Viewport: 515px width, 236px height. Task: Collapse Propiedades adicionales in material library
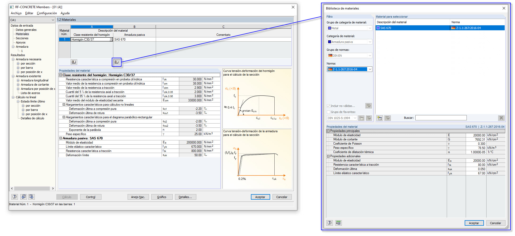[328, 156]
